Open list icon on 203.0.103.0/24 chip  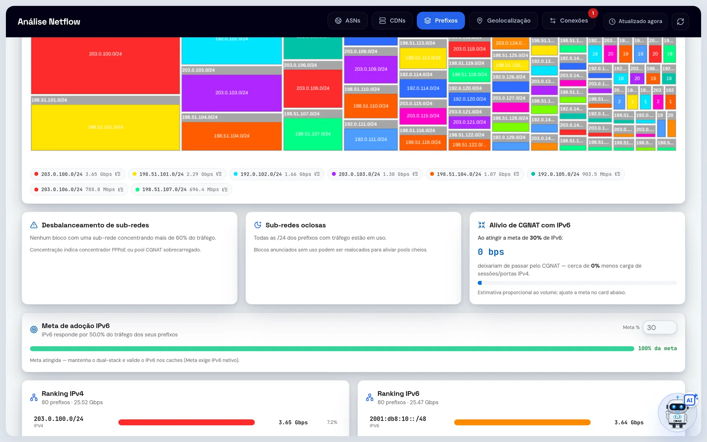pos(415,174)
